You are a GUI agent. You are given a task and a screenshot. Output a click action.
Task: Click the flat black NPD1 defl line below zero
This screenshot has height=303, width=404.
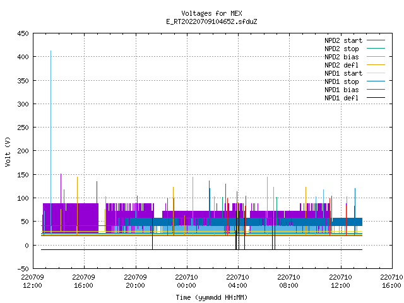pyautogui.click(x=201, y=250)
